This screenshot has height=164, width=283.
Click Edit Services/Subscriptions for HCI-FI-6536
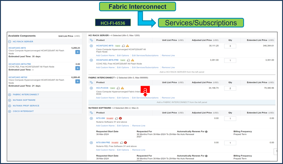(x=145, y=98)
